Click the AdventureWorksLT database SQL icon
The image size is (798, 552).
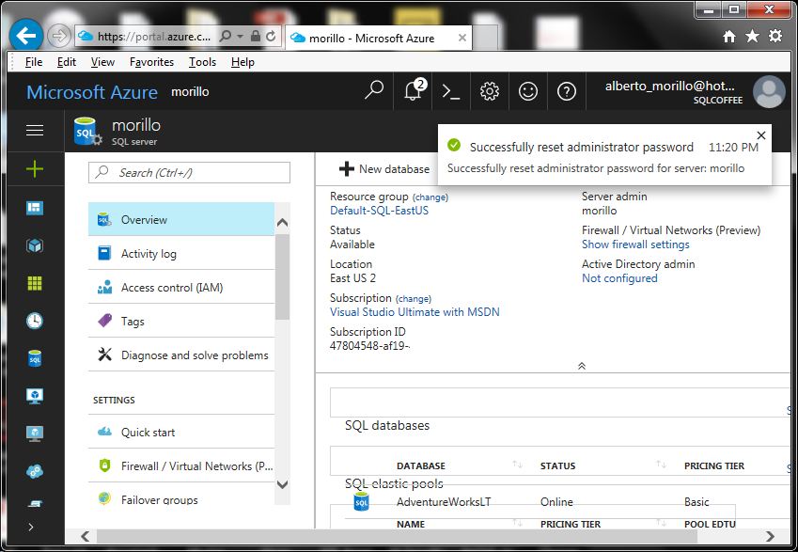361,501
